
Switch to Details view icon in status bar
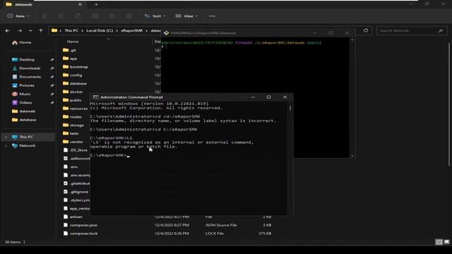439,242
